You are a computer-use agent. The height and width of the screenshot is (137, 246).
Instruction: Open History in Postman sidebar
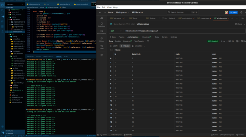[x=101, y=40]
